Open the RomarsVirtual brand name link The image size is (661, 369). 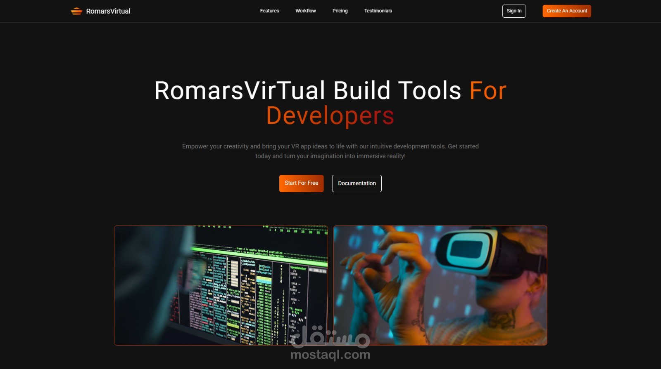108,11
